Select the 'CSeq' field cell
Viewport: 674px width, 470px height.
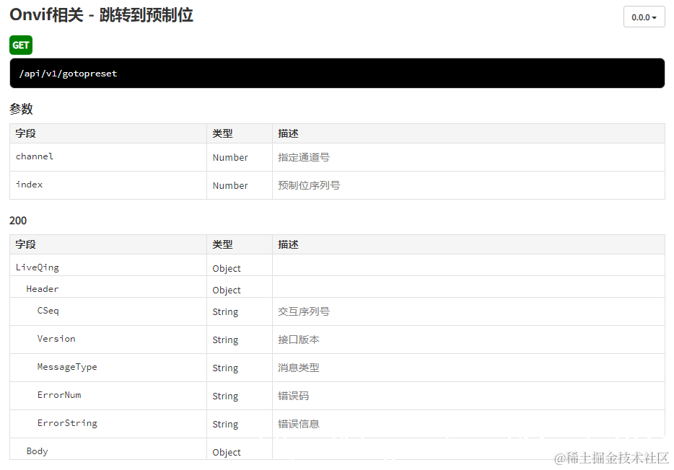point(108,311)
